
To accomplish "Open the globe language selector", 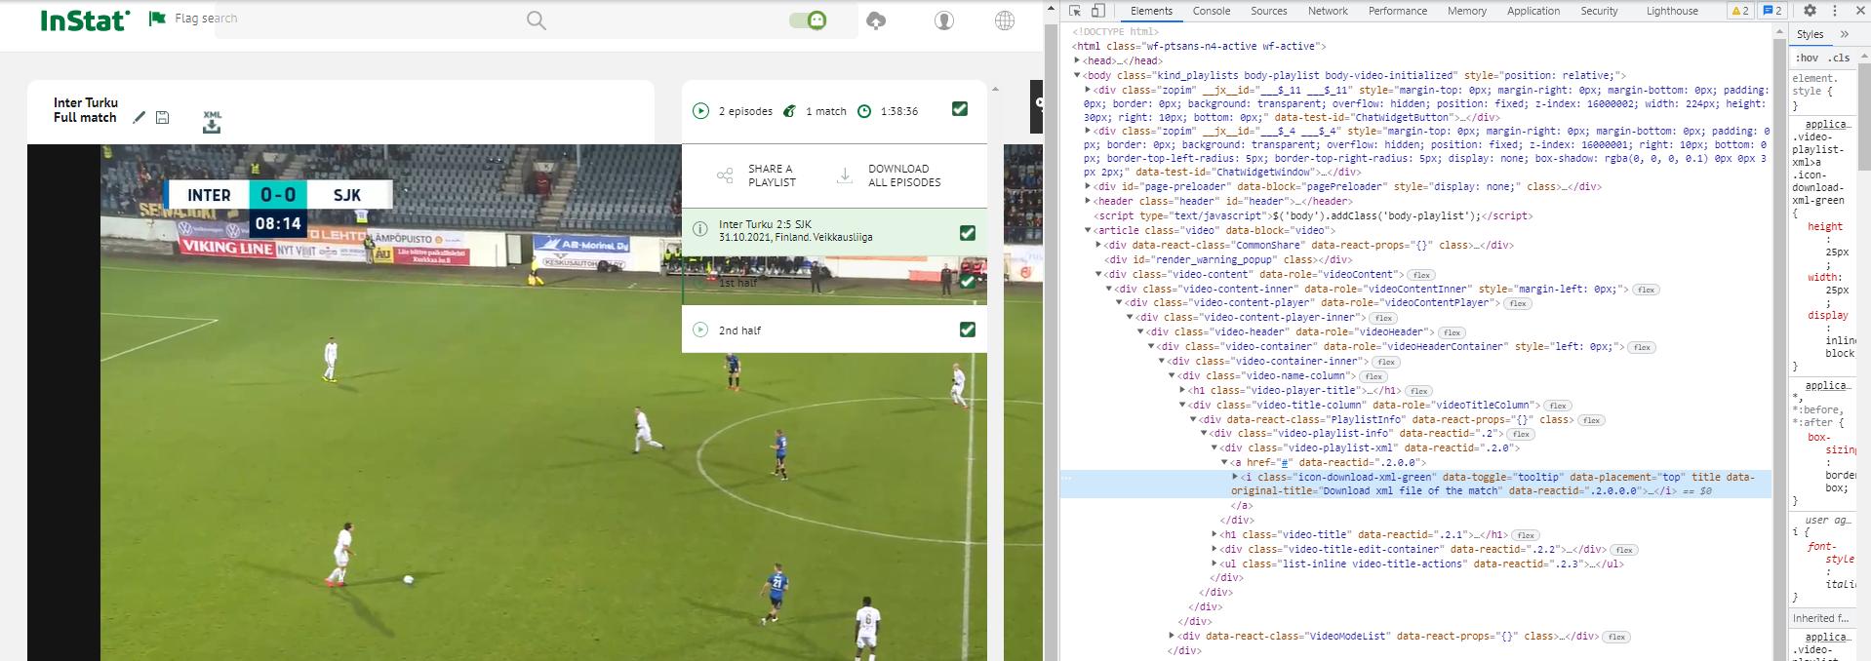I will (x=1004, y=19).
